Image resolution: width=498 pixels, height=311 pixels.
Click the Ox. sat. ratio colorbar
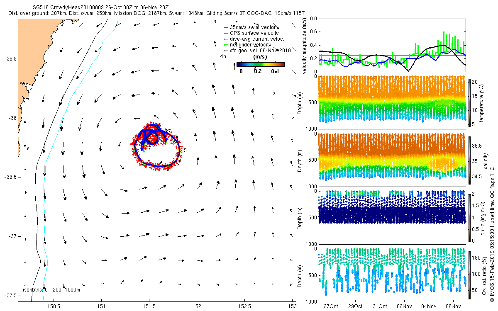click(470, 275)
